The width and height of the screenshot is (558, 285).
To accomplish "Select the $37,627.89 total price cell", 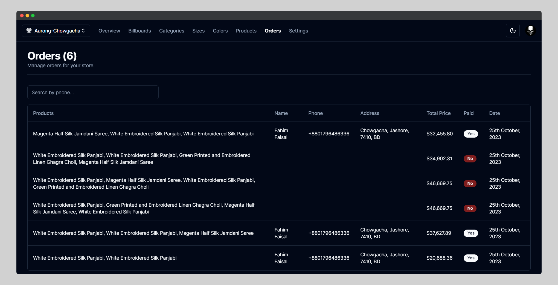I will [439, 233].
